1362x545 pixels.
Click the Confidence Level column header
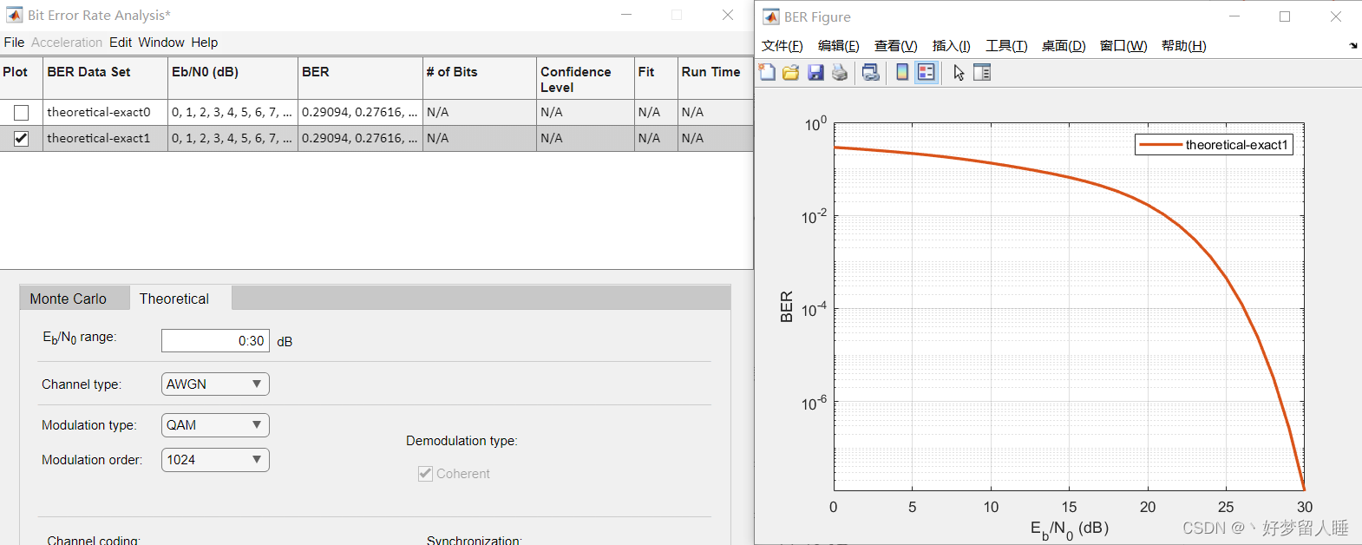pos(585,77)
